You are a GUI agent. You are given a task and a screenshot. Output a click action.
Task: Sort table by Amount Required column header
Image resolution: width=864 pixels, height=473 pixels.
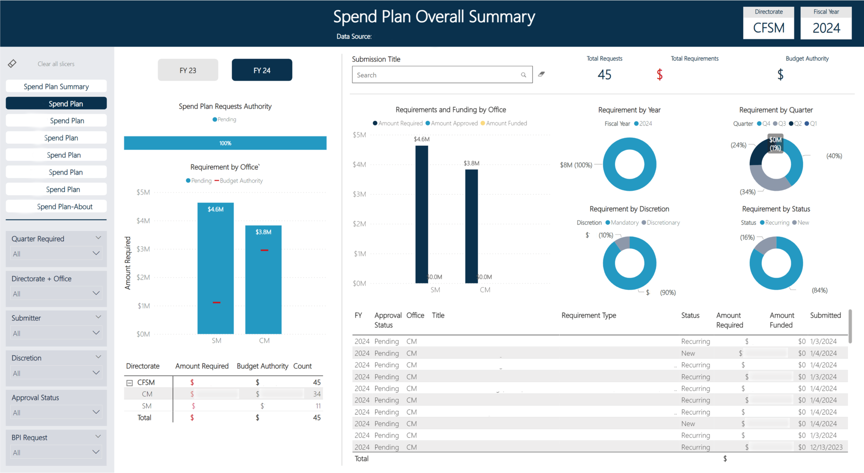(729, 320)
